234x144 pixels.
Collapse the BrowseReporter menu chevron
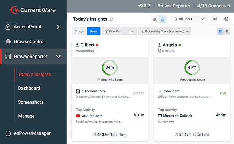[x=58, y=57]
